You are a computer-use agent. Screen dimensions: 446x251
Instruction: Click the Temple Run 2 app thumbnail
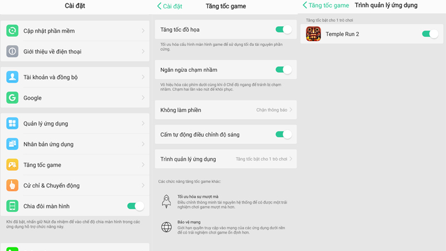pos(313,34)
